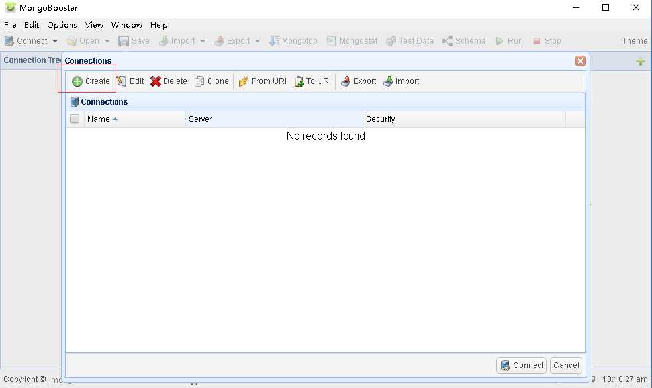Sort by the Name column header
This screenshot has height=388, width=652.
click(135, 119)
